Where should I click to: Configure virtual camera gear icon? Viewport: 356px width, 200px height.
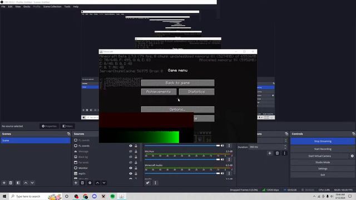pyautogui.click(x=352, y=156)
